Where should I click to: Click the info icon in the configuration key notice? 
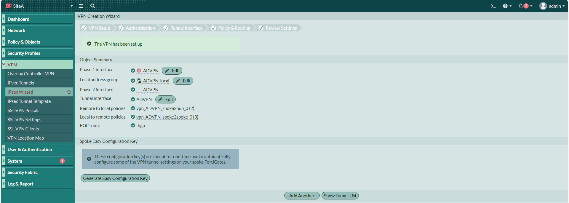89,159
